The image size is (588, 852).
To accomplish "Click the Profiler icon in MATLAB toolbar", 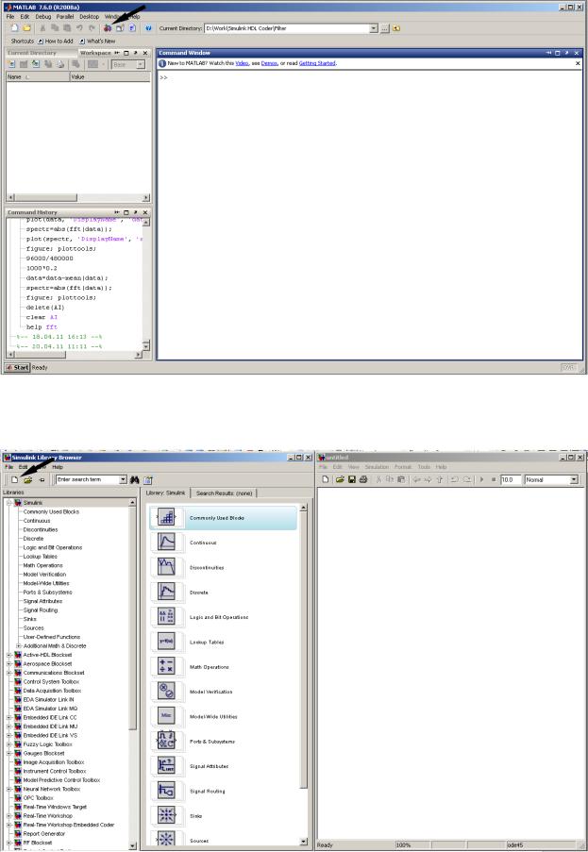I will 132,28.
